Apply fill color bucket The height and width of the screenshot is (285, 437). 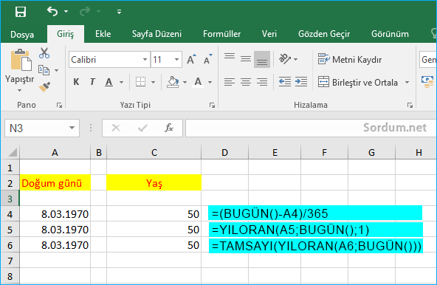click(x=173, y=82)
